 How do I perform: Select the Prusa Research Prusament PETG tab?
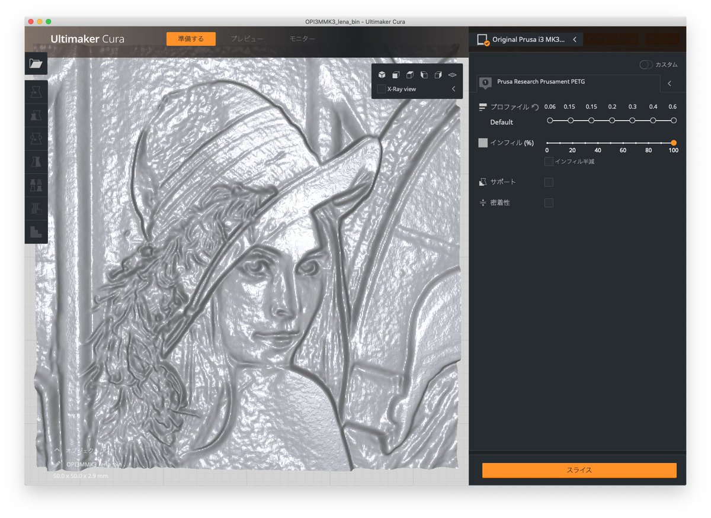click(x=568, y=83)
